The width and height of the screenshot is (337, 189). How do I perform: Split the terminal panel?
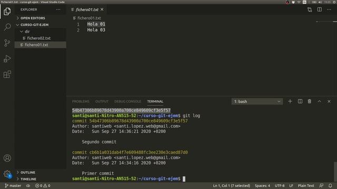pos(300,101)
